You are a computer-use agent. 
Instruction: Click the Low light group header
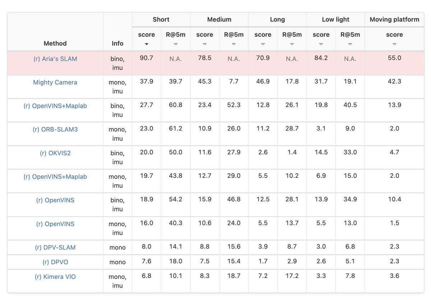pos(335,19)
